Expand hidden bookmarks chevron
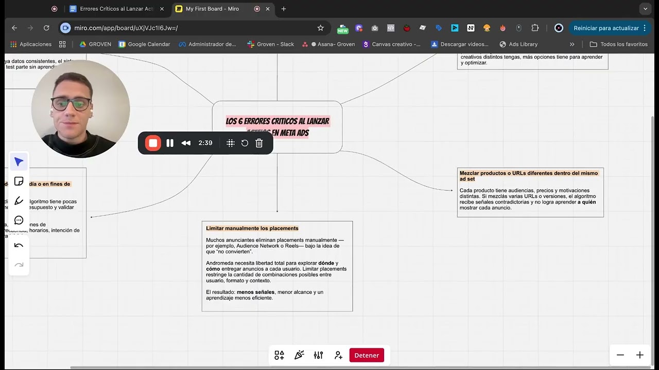659x370 pixels. coord(571,44)
